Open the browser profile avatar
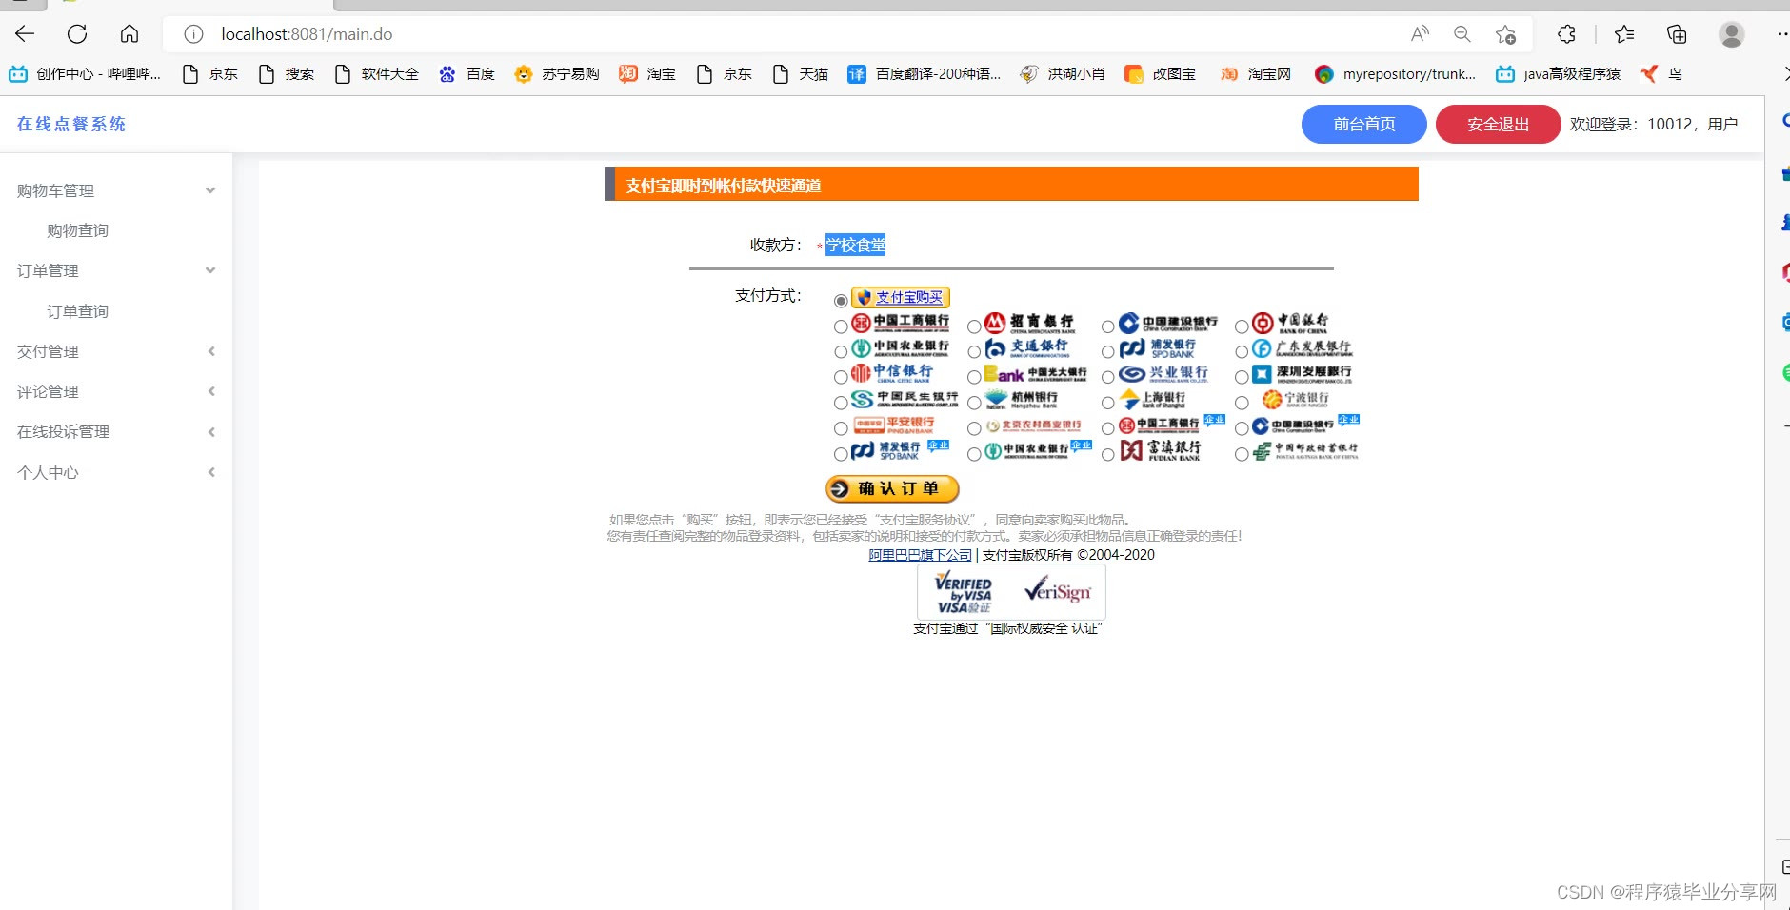 (x=1731, y=34)
